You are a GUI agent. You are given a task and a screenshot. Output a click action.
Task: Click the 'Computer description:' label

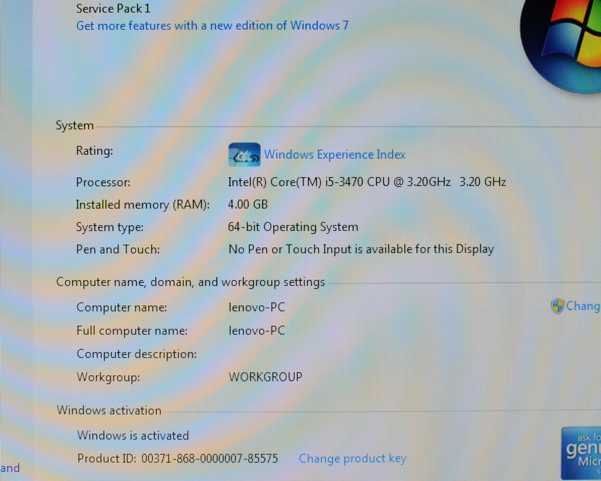137,354
